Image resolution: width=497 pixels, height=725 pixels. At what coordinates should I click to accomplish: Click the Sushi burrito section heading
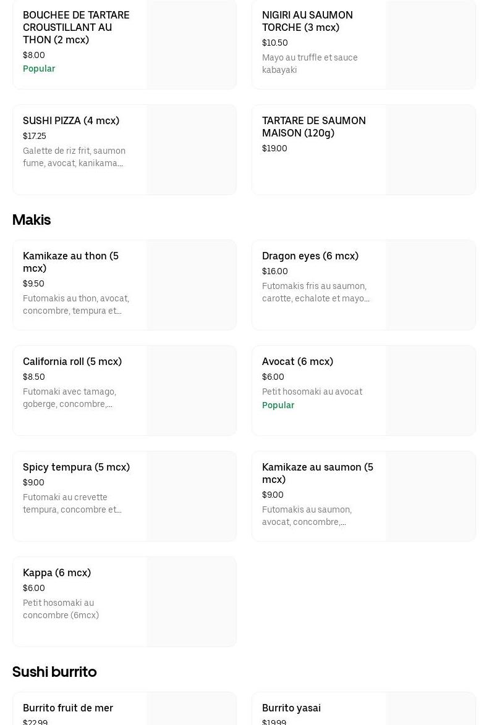click(54, 671)
